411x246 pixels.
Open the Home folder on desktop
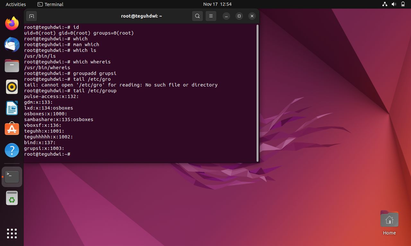pos(389,223)
